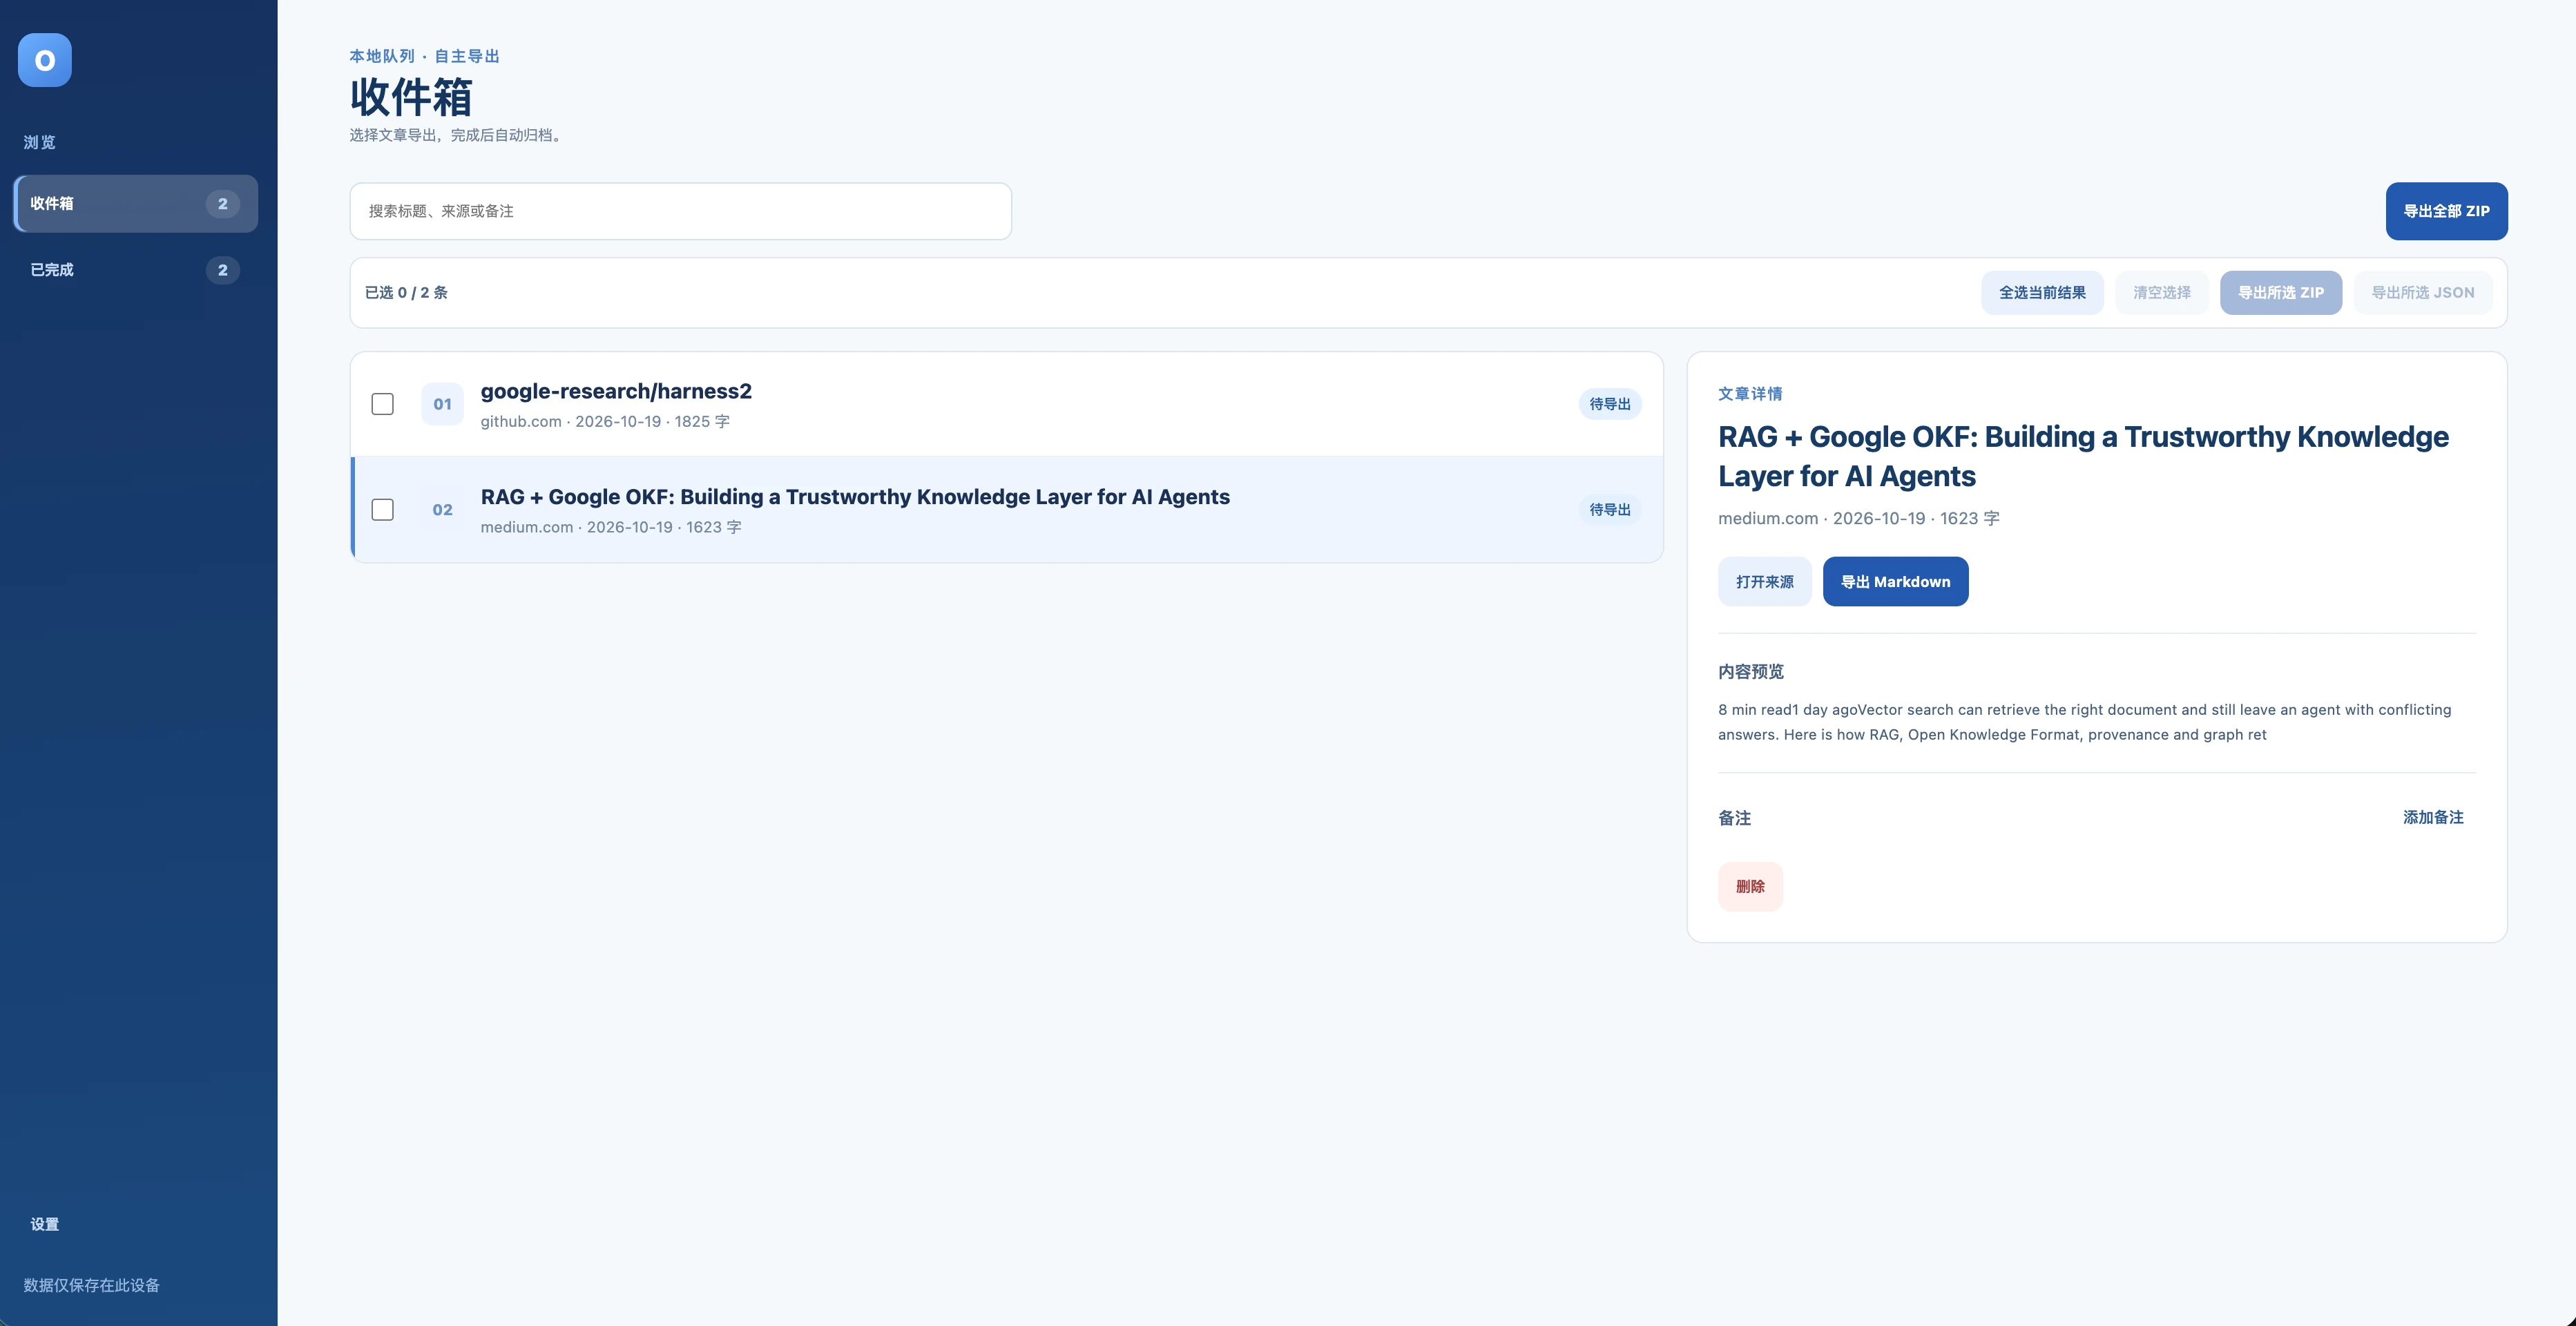
Task: Click the 02 number badge
Action: pos(442,510)
